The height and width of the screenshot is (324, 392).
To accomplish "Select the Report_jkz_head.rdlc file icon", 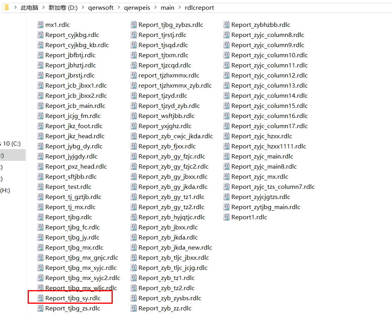I will [40, 136].
